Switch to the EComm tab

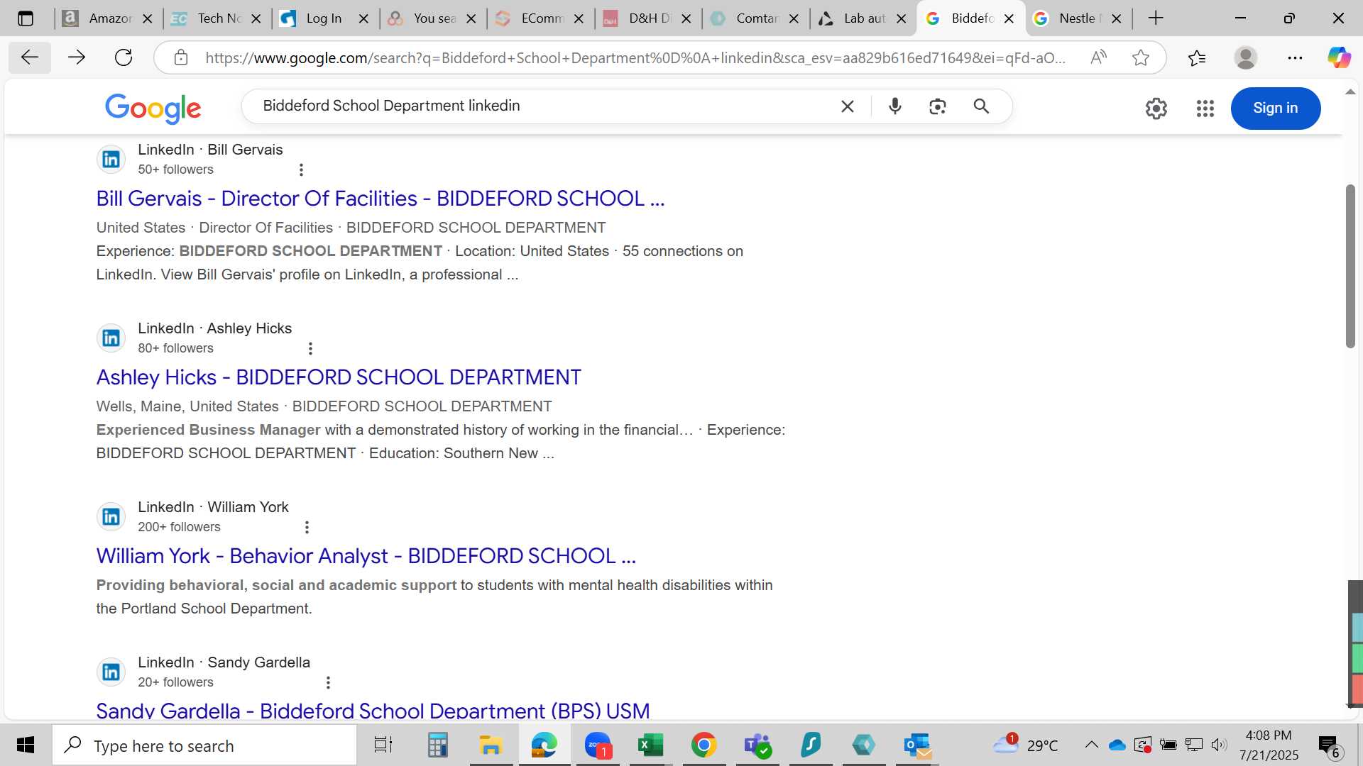540,18
